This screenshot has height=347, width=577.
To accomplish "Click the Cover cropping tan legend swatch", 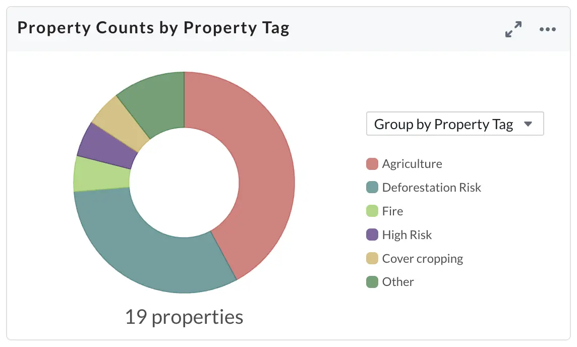I will [372, 258].
